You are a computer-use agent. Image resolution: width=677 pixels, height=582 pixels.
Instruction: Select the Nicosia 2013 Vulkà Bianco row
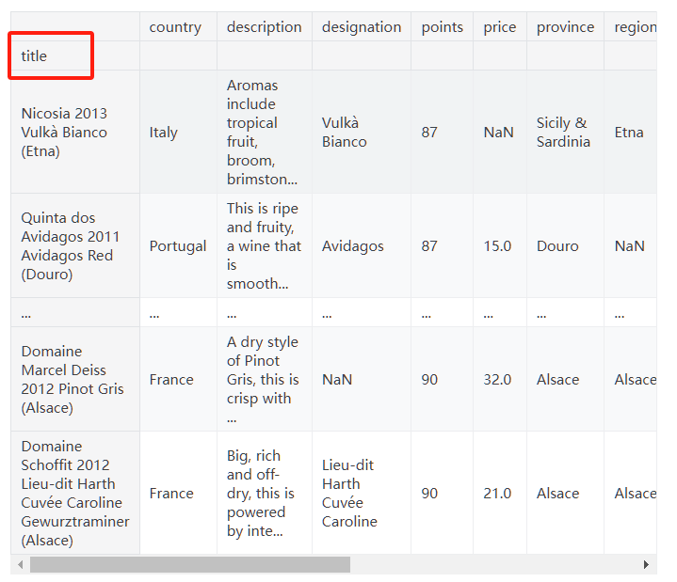[x=65, y=133]
